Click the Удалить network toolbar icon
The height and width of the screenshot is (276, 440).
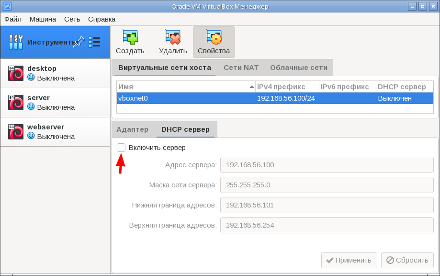[x=173, y=37]
